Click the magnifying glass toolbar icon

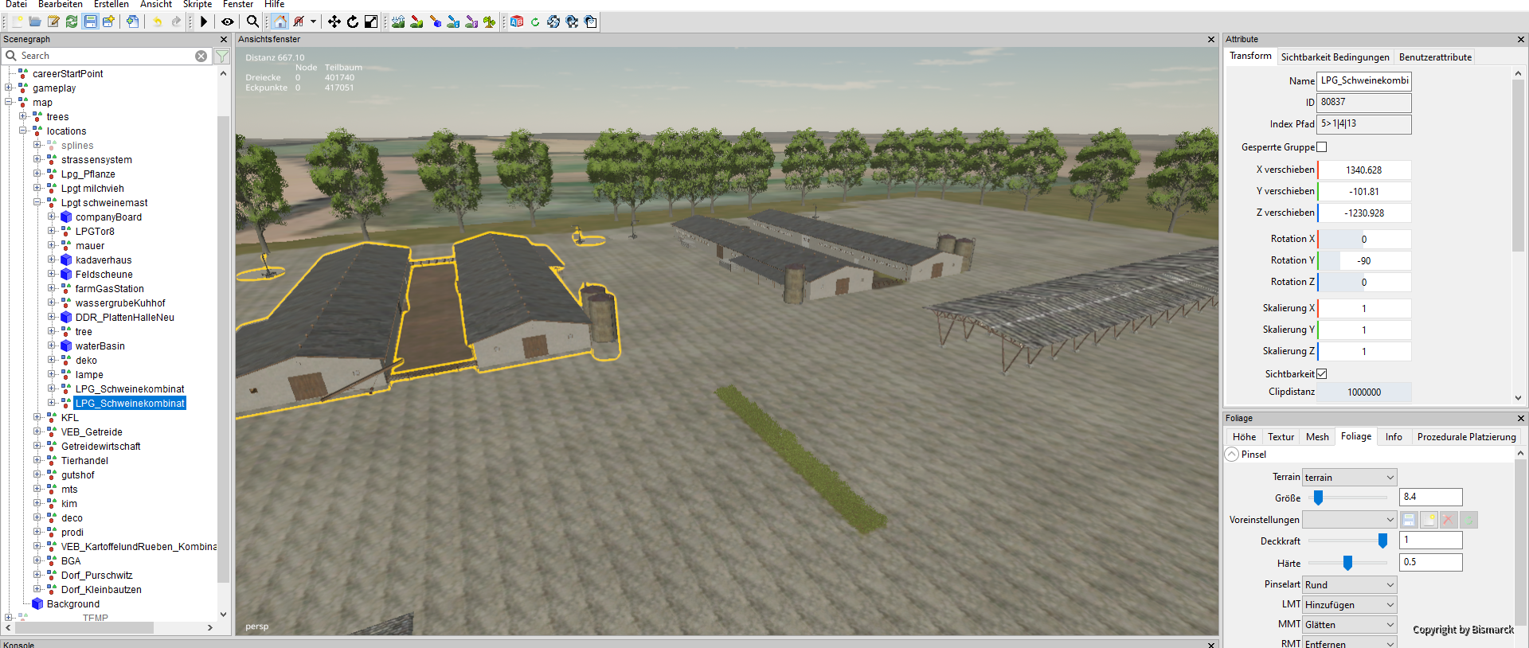point(252,21)
